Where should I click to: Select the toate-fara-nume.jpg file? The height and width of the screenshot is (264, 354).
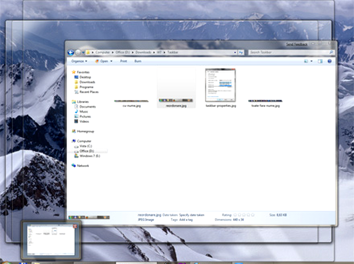click(265, 103)
